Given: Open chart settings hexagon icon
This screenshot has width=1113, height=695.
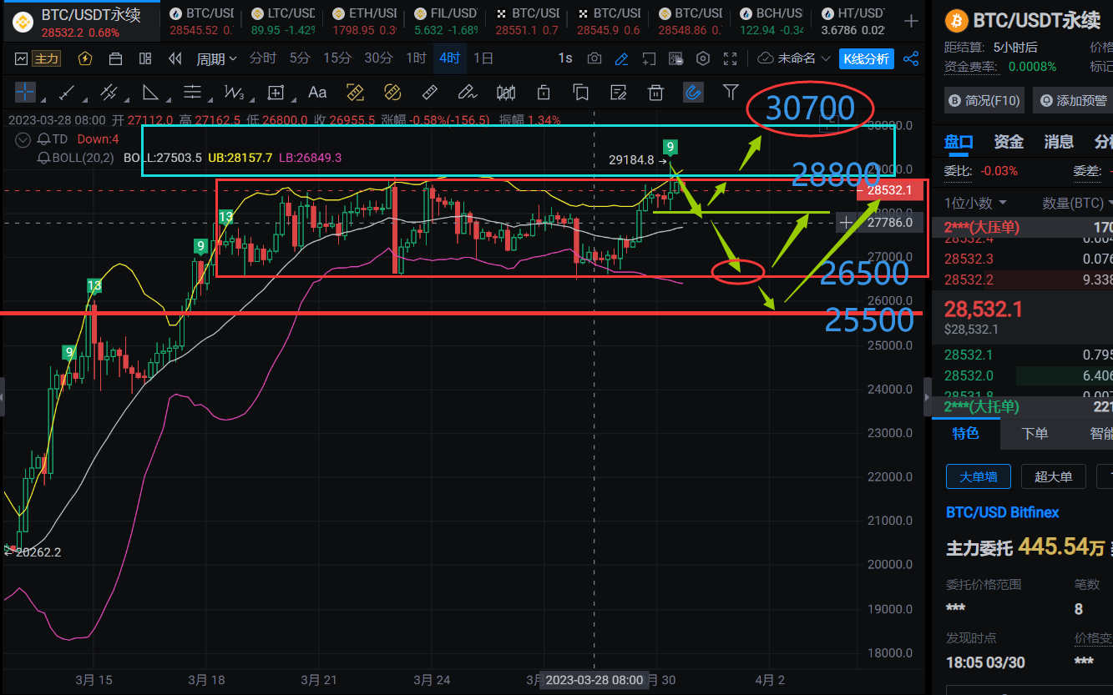Looking at the screenshot, I should pyautogui.click(x=703, y=58).
